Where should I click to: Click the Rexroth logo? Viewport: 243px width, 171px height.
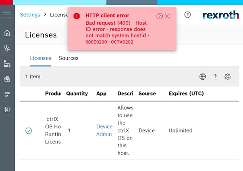click(220, 15)
